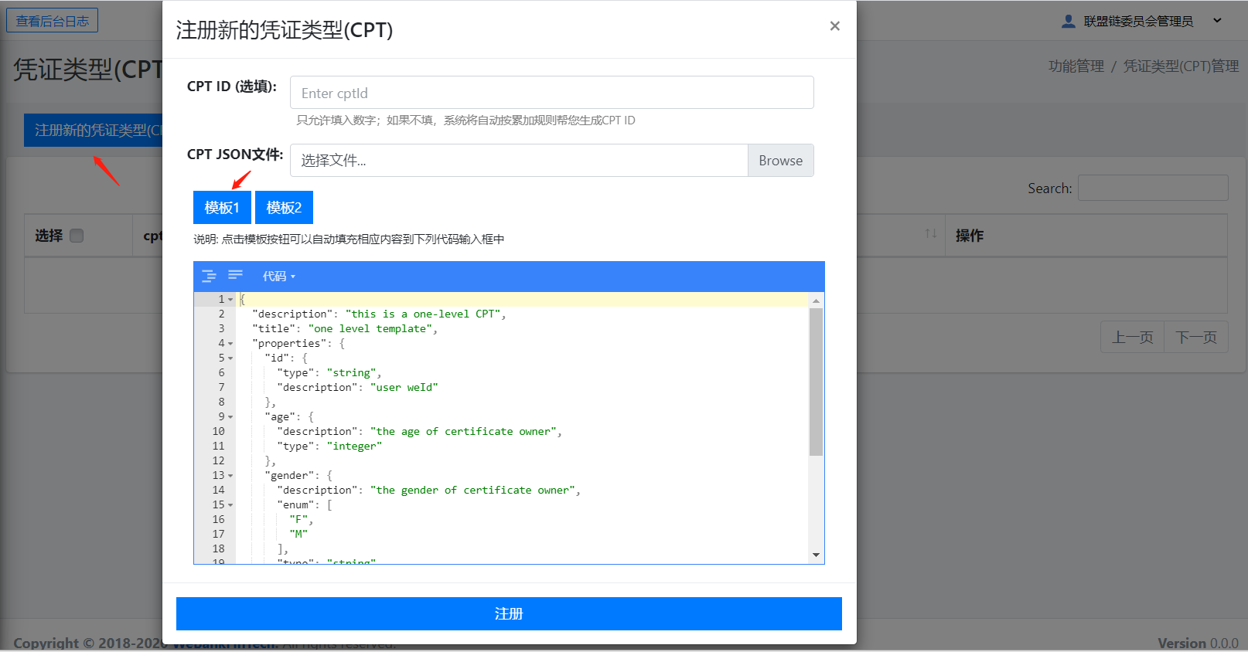This screenshot has height=652, width=1248.
Task: Click the 选择文件 file input
Action: 519,161
